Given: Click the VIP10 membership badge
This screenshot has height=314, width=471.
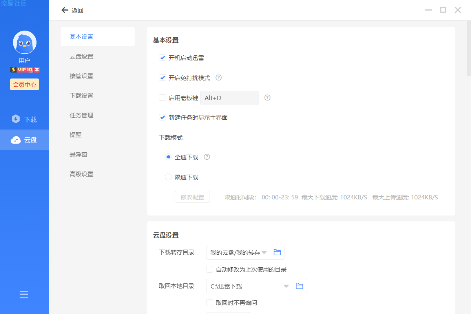Looking at the screenshot, I should pos(25,69).
